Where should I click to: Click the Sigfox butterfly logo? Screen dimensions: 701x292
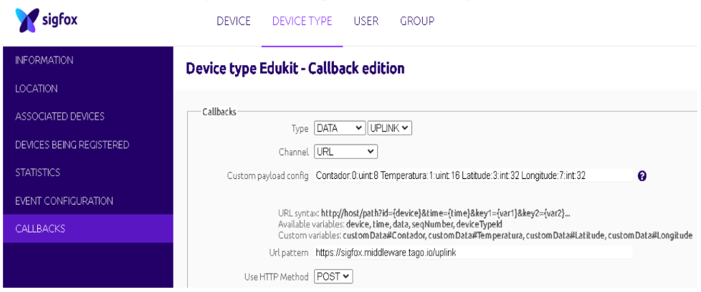coord(27,21)
